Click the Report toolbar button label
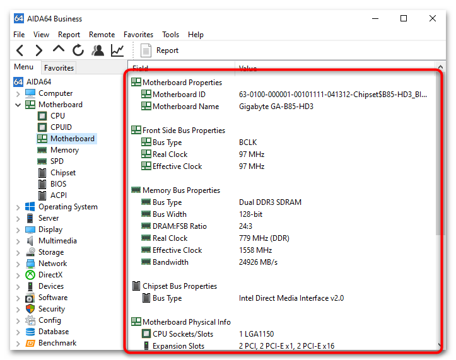 coord(167,50)
